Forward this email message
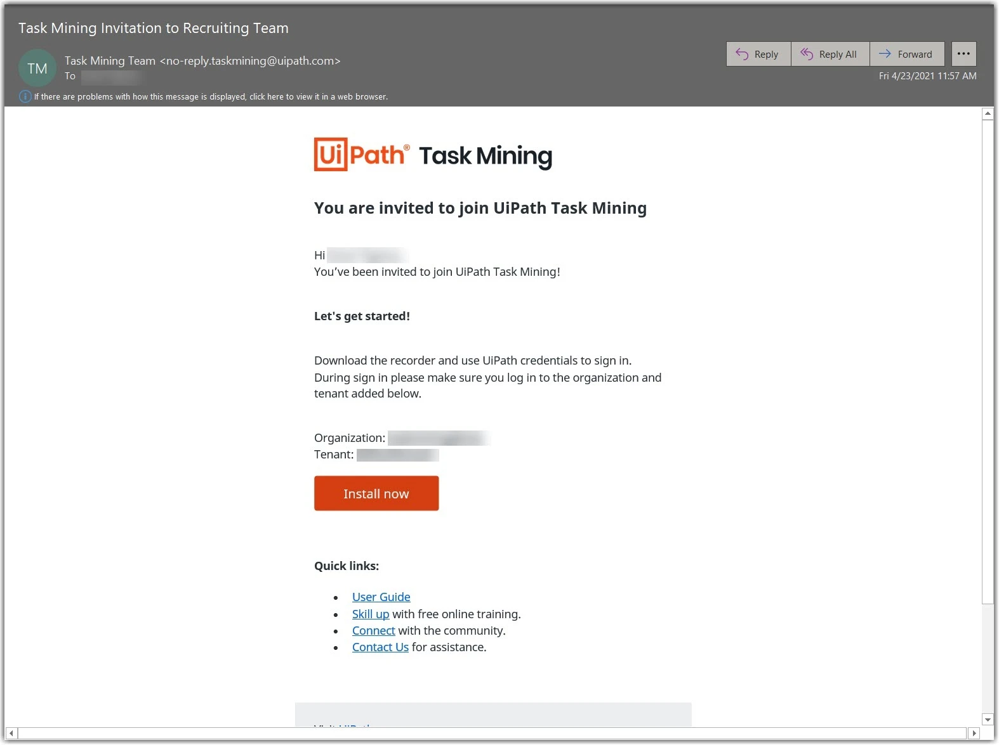Screen dimensions: 999x745 point(907,54)
